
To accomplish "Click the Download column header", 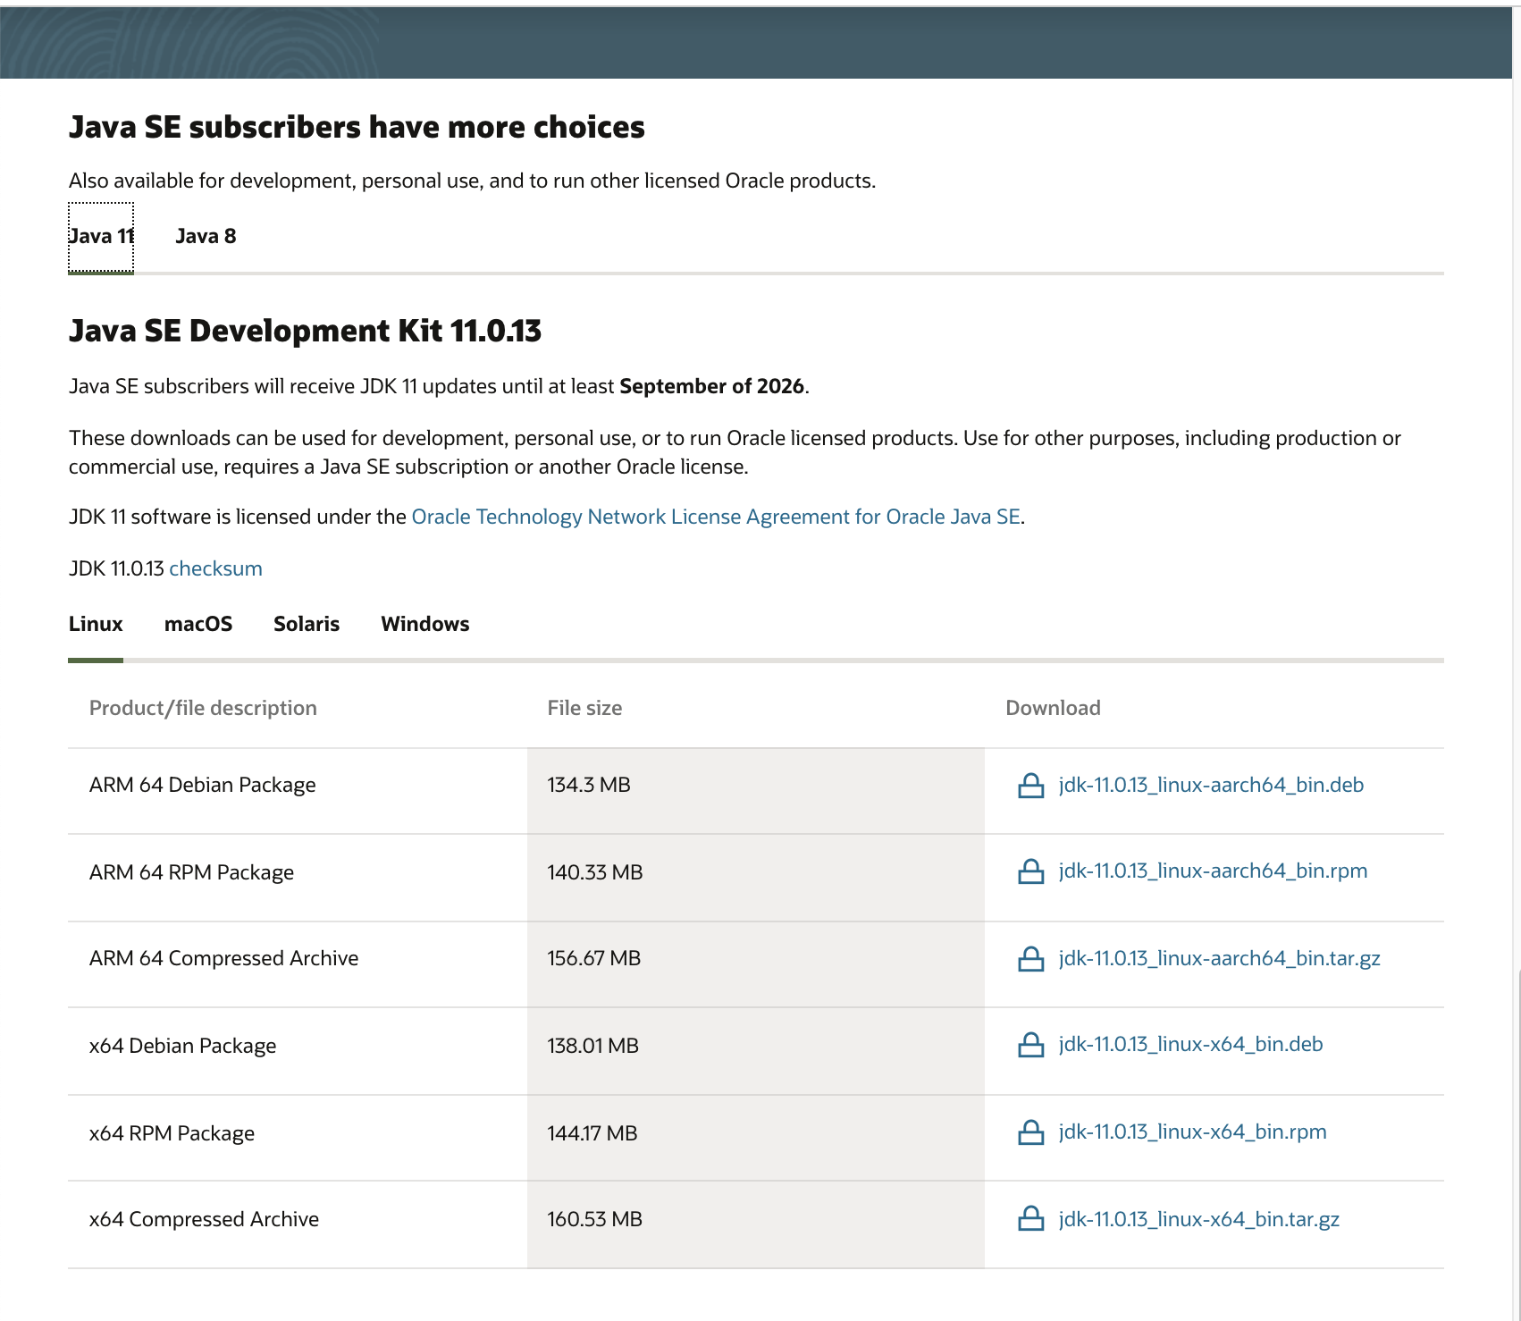I will (1053, 708).
